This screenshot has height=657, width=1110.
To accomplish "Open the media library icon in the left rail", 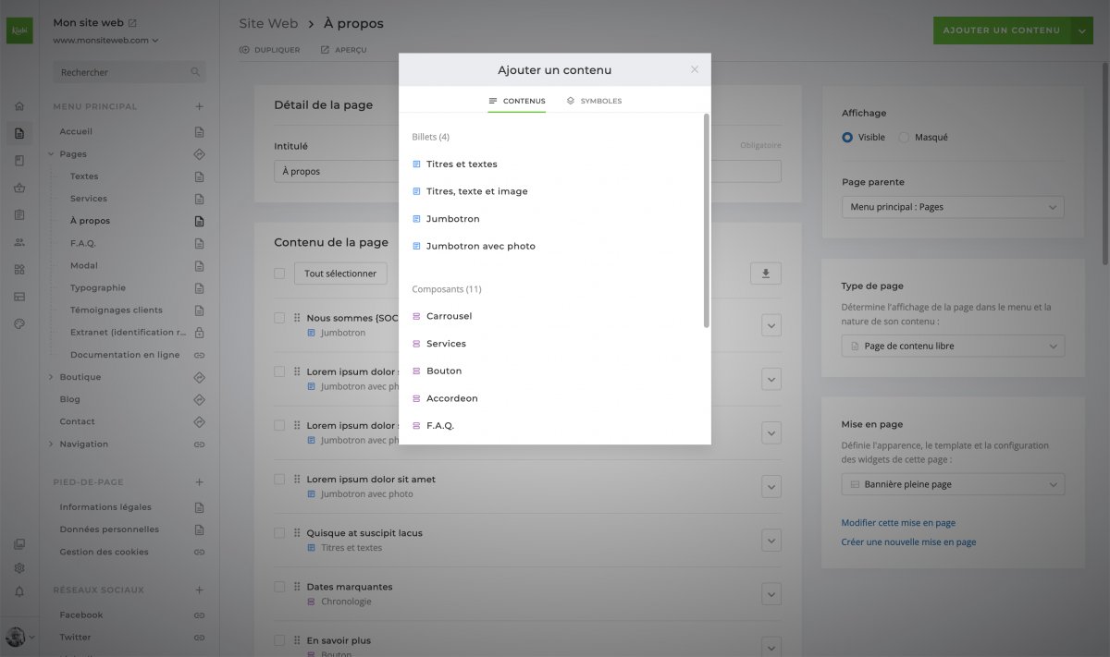I will 19,544.
